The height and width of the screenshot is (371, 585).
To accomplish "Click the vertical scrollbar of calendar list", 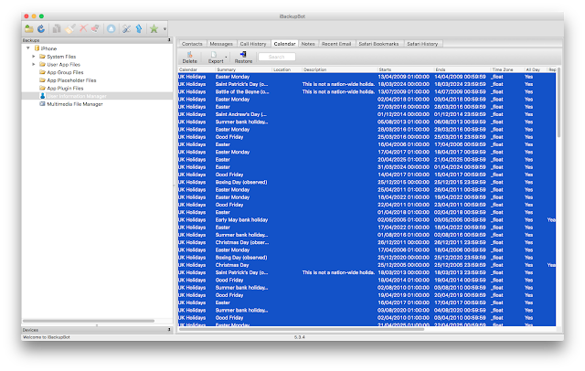I will pyautogui.click(x=558, y=102).
